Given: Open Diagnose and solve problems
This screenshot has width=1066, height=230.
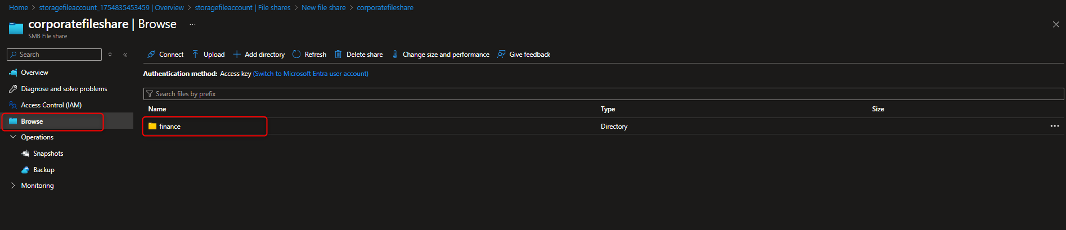Looking at the screenshot, I should 64,89.
